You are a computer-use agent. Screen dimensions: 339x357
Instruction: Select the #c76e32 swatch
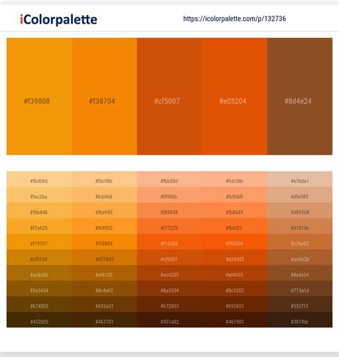300,242
